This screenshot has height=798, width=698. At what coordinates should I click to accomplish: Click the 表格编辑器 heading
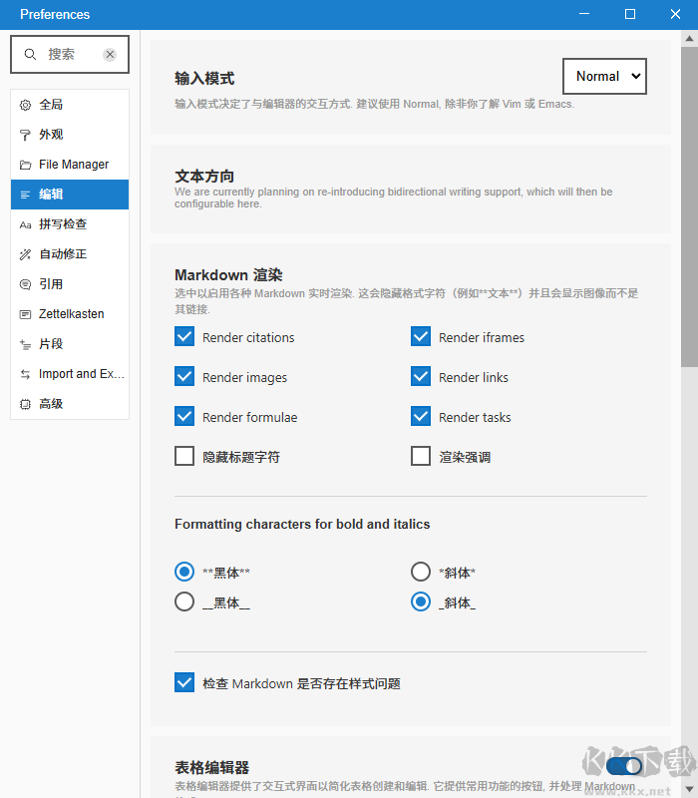pos(212,767)
